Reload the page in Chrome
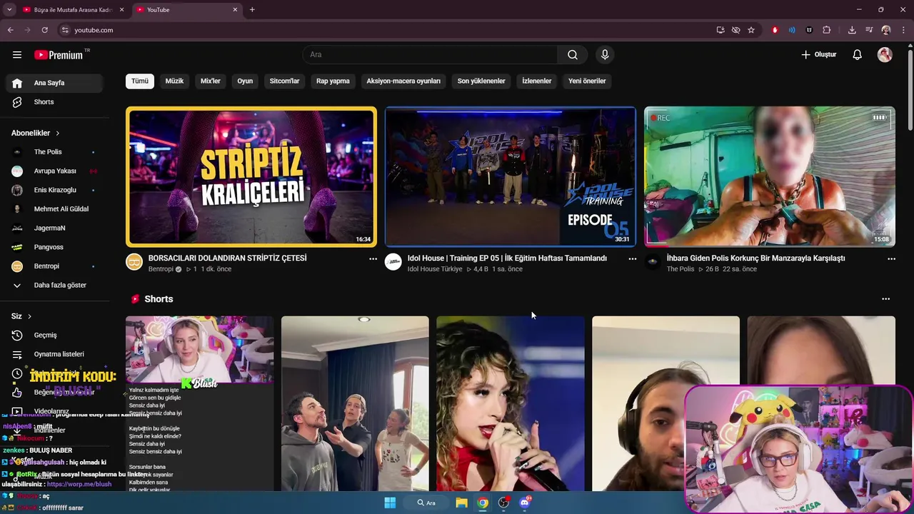Screen dimensions: 914x514 (x=44, y=30)
